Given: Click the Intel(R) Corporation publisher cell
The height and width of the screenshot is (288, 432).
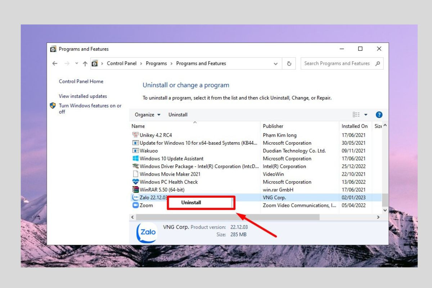Looking at the screenshot, I should point(284,166).
